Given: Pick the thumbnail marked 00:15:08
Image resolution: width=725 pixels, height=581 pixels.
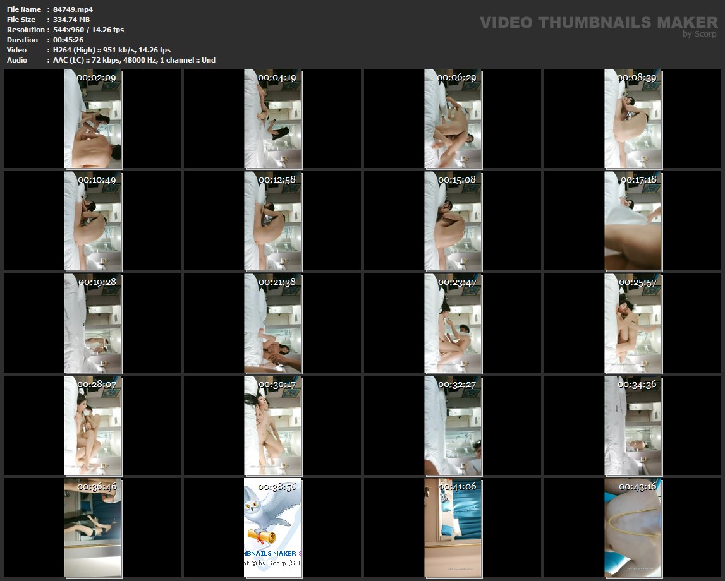Looking at the screenshot, I should click(453, 221).
